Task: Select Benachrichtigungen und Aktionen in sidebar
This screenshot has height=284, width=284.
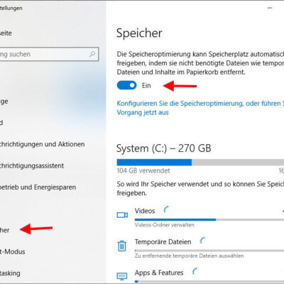Action: (x=41, y=144)
